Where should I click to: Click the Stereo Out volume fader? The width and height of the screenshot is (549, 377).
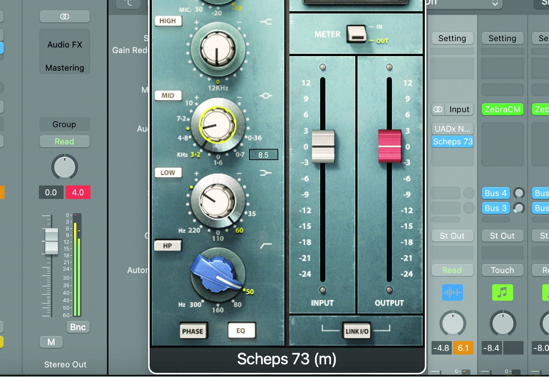coord(51,241)
